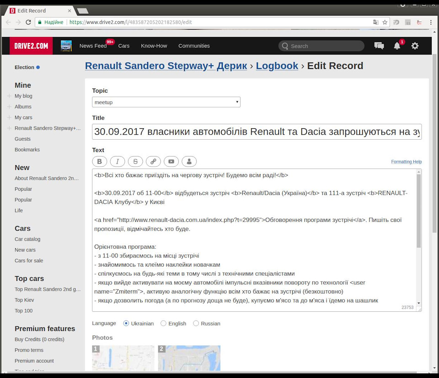The height and width of the screenshot is (378, 439).
Task: Open Cars for sale link
Action: [29, 261]
